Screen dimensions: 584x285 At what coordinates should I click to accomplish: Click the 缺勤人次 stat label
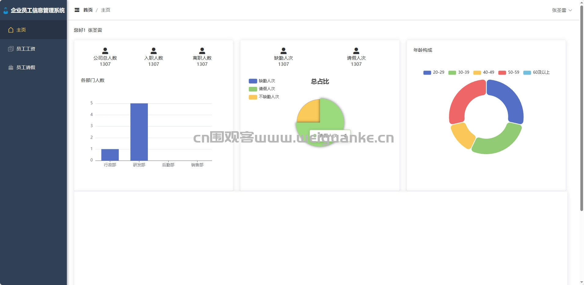[x=283, y=58]
